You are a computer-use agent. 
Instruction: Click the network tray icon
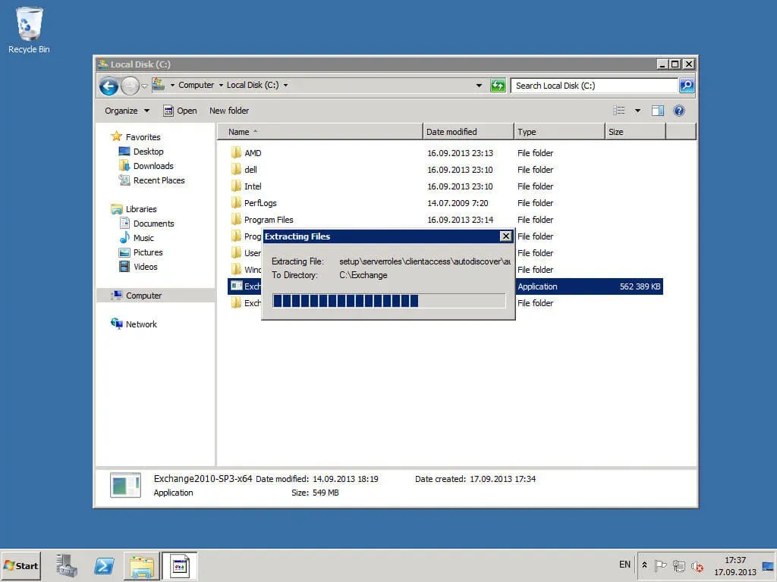point(679,565)
